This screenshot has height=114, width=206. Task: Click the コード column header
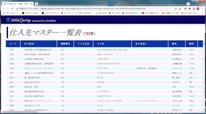pyautogui.click(x=13, y=44)
